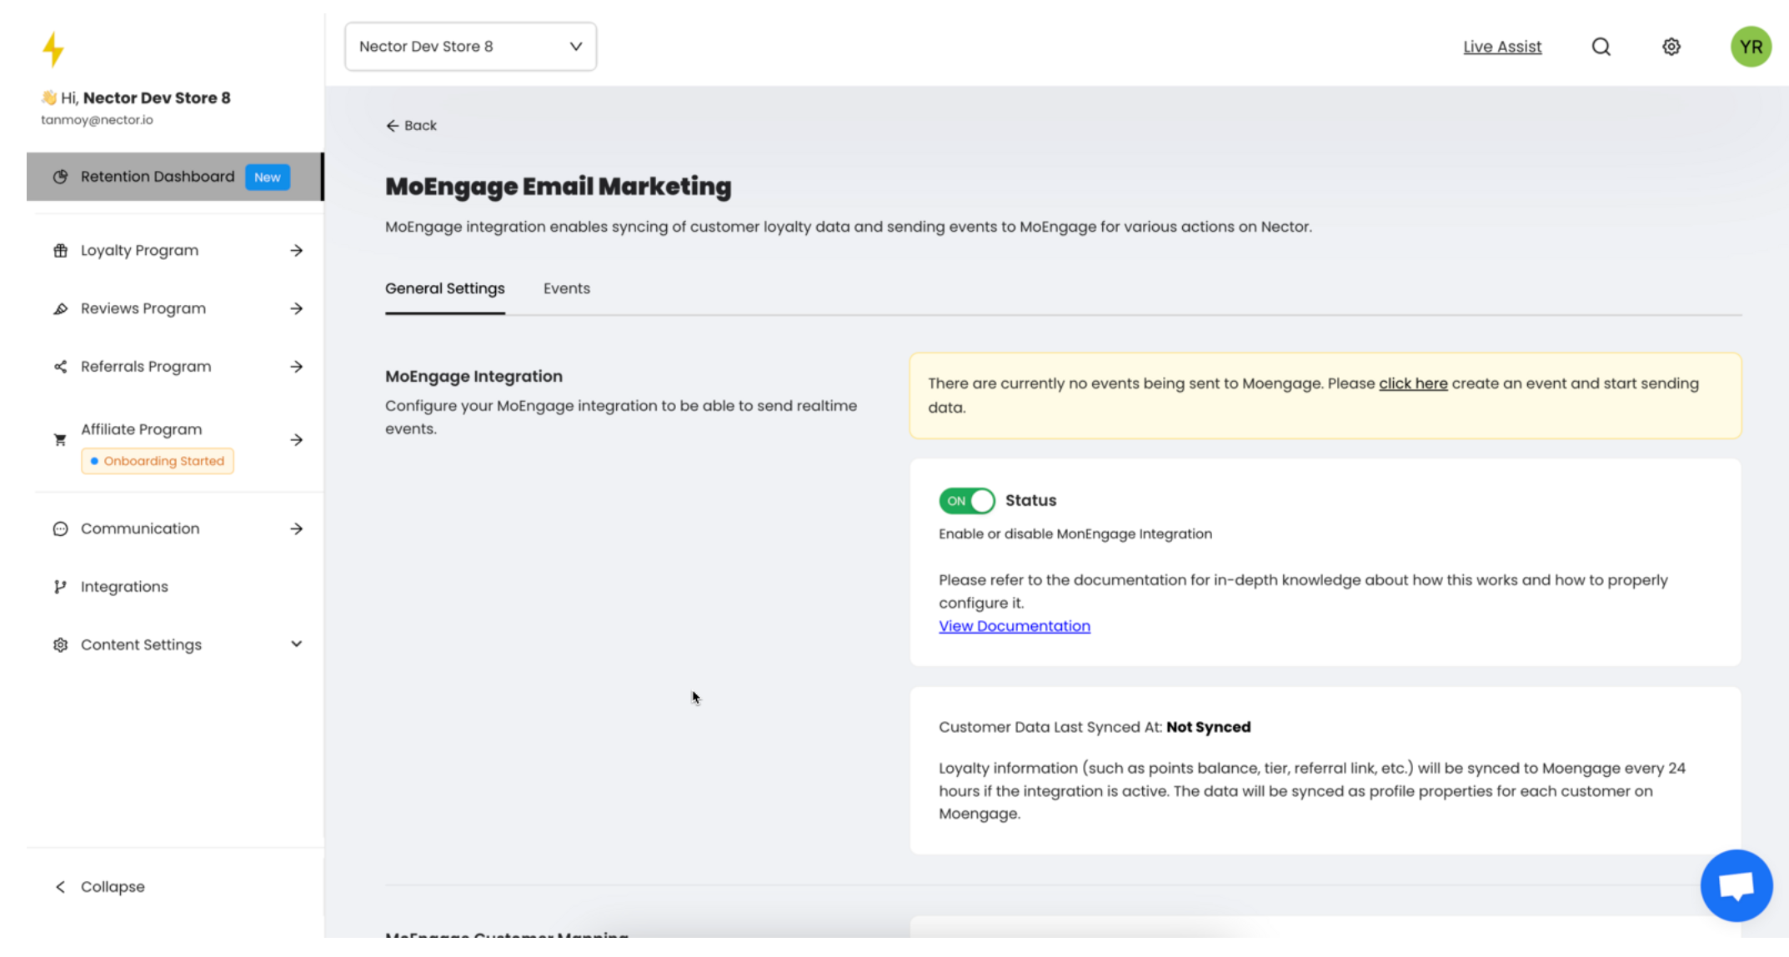This screenshot has width=1789, height=957.
Task: Expand Referrals Program with its arrow
Action: pyautogui.click(x=296, y=367)
